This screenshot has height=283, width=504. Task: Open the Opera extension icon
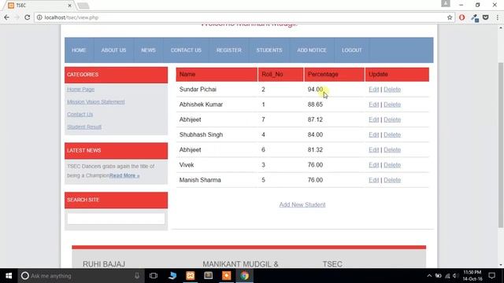(x=462, y=17)
